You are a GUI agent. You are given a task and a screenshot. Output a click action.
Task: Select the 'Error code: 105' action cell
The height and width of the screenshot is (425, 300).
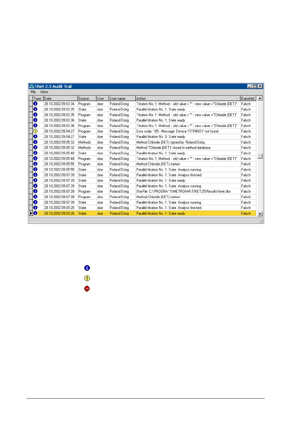click(x=188, y=131)
